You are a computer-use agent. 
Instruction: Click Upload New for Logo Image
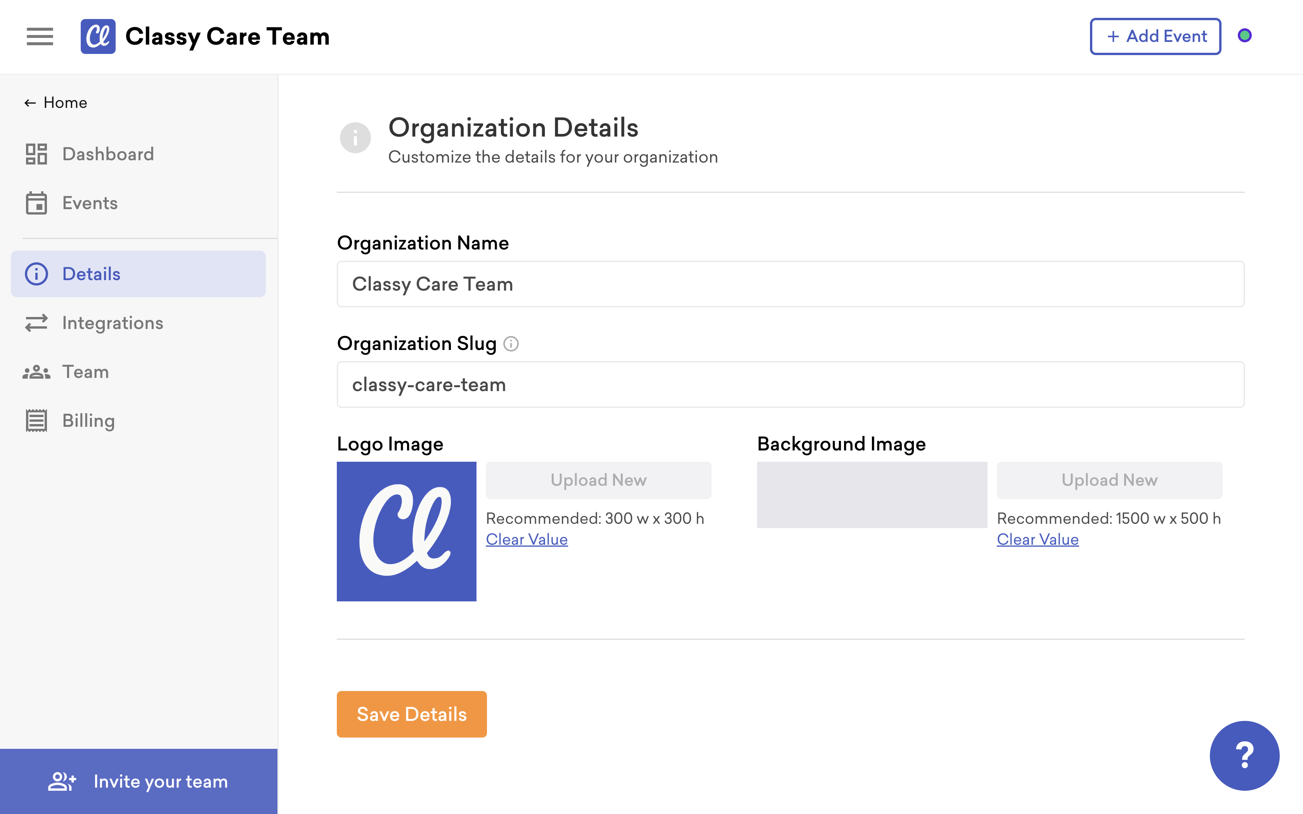click(599, 480)
